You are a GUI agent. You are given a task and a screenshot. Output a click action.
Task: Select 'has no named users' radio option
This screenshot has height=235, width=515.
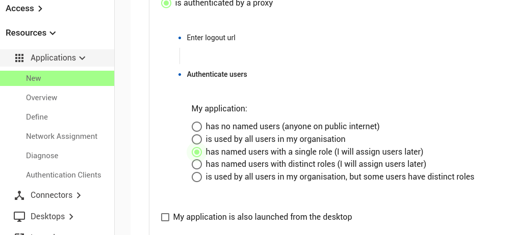[x=197, y=127]
